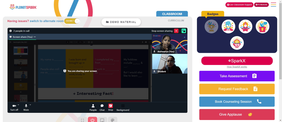282x122 pixels.
Task: Click the 'Stop screen sharing' label
Action: 162,31
